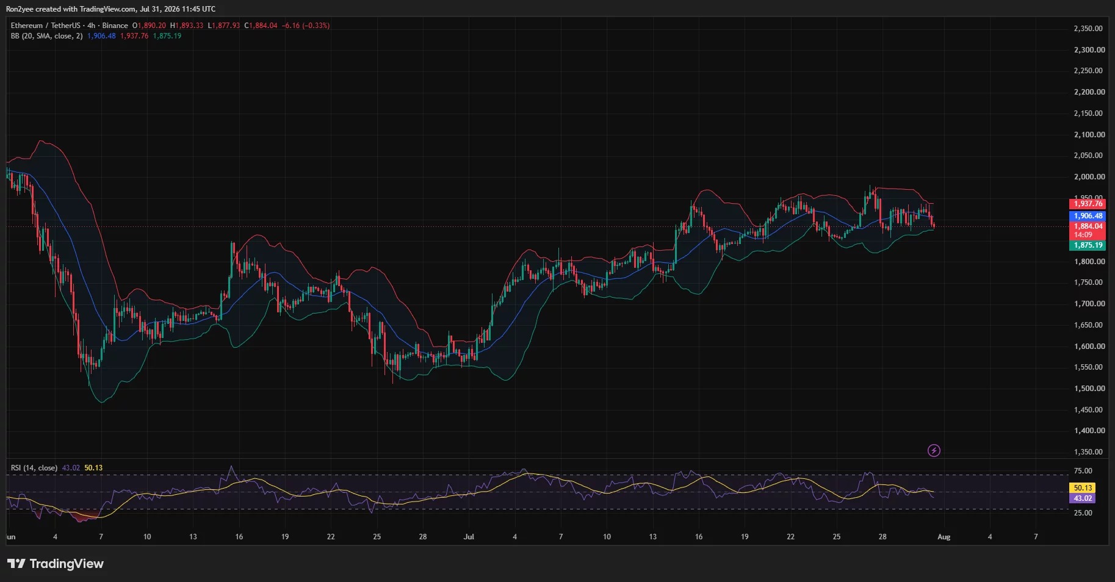Click the Aug label on time axis
Viewport: 1115px width, 582px height.
tap(944, 537)
